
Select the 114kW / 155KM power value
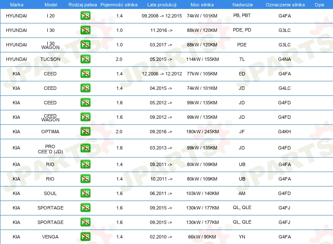tap(202, 59)
